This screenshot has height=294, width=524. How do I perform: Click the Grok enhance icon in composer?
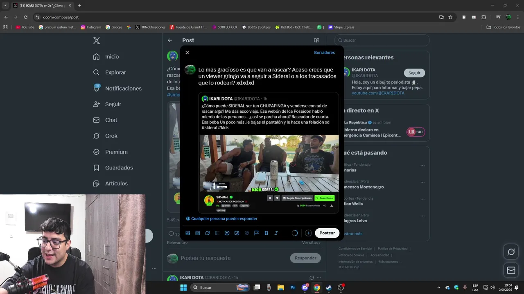tap(208, 233)
